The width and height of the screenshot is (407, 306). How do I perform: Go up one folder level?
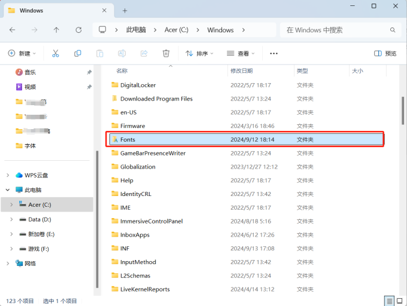coord(56,30)
